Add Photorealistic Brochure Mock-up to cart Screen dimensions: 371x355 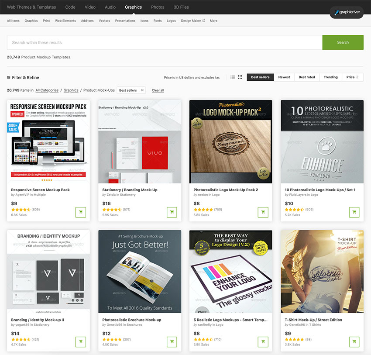point(172,342)
